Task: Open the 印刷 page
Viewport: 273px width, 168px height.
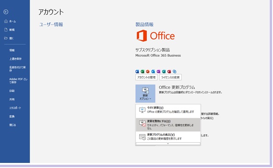Action: click(x=12, y=91)
